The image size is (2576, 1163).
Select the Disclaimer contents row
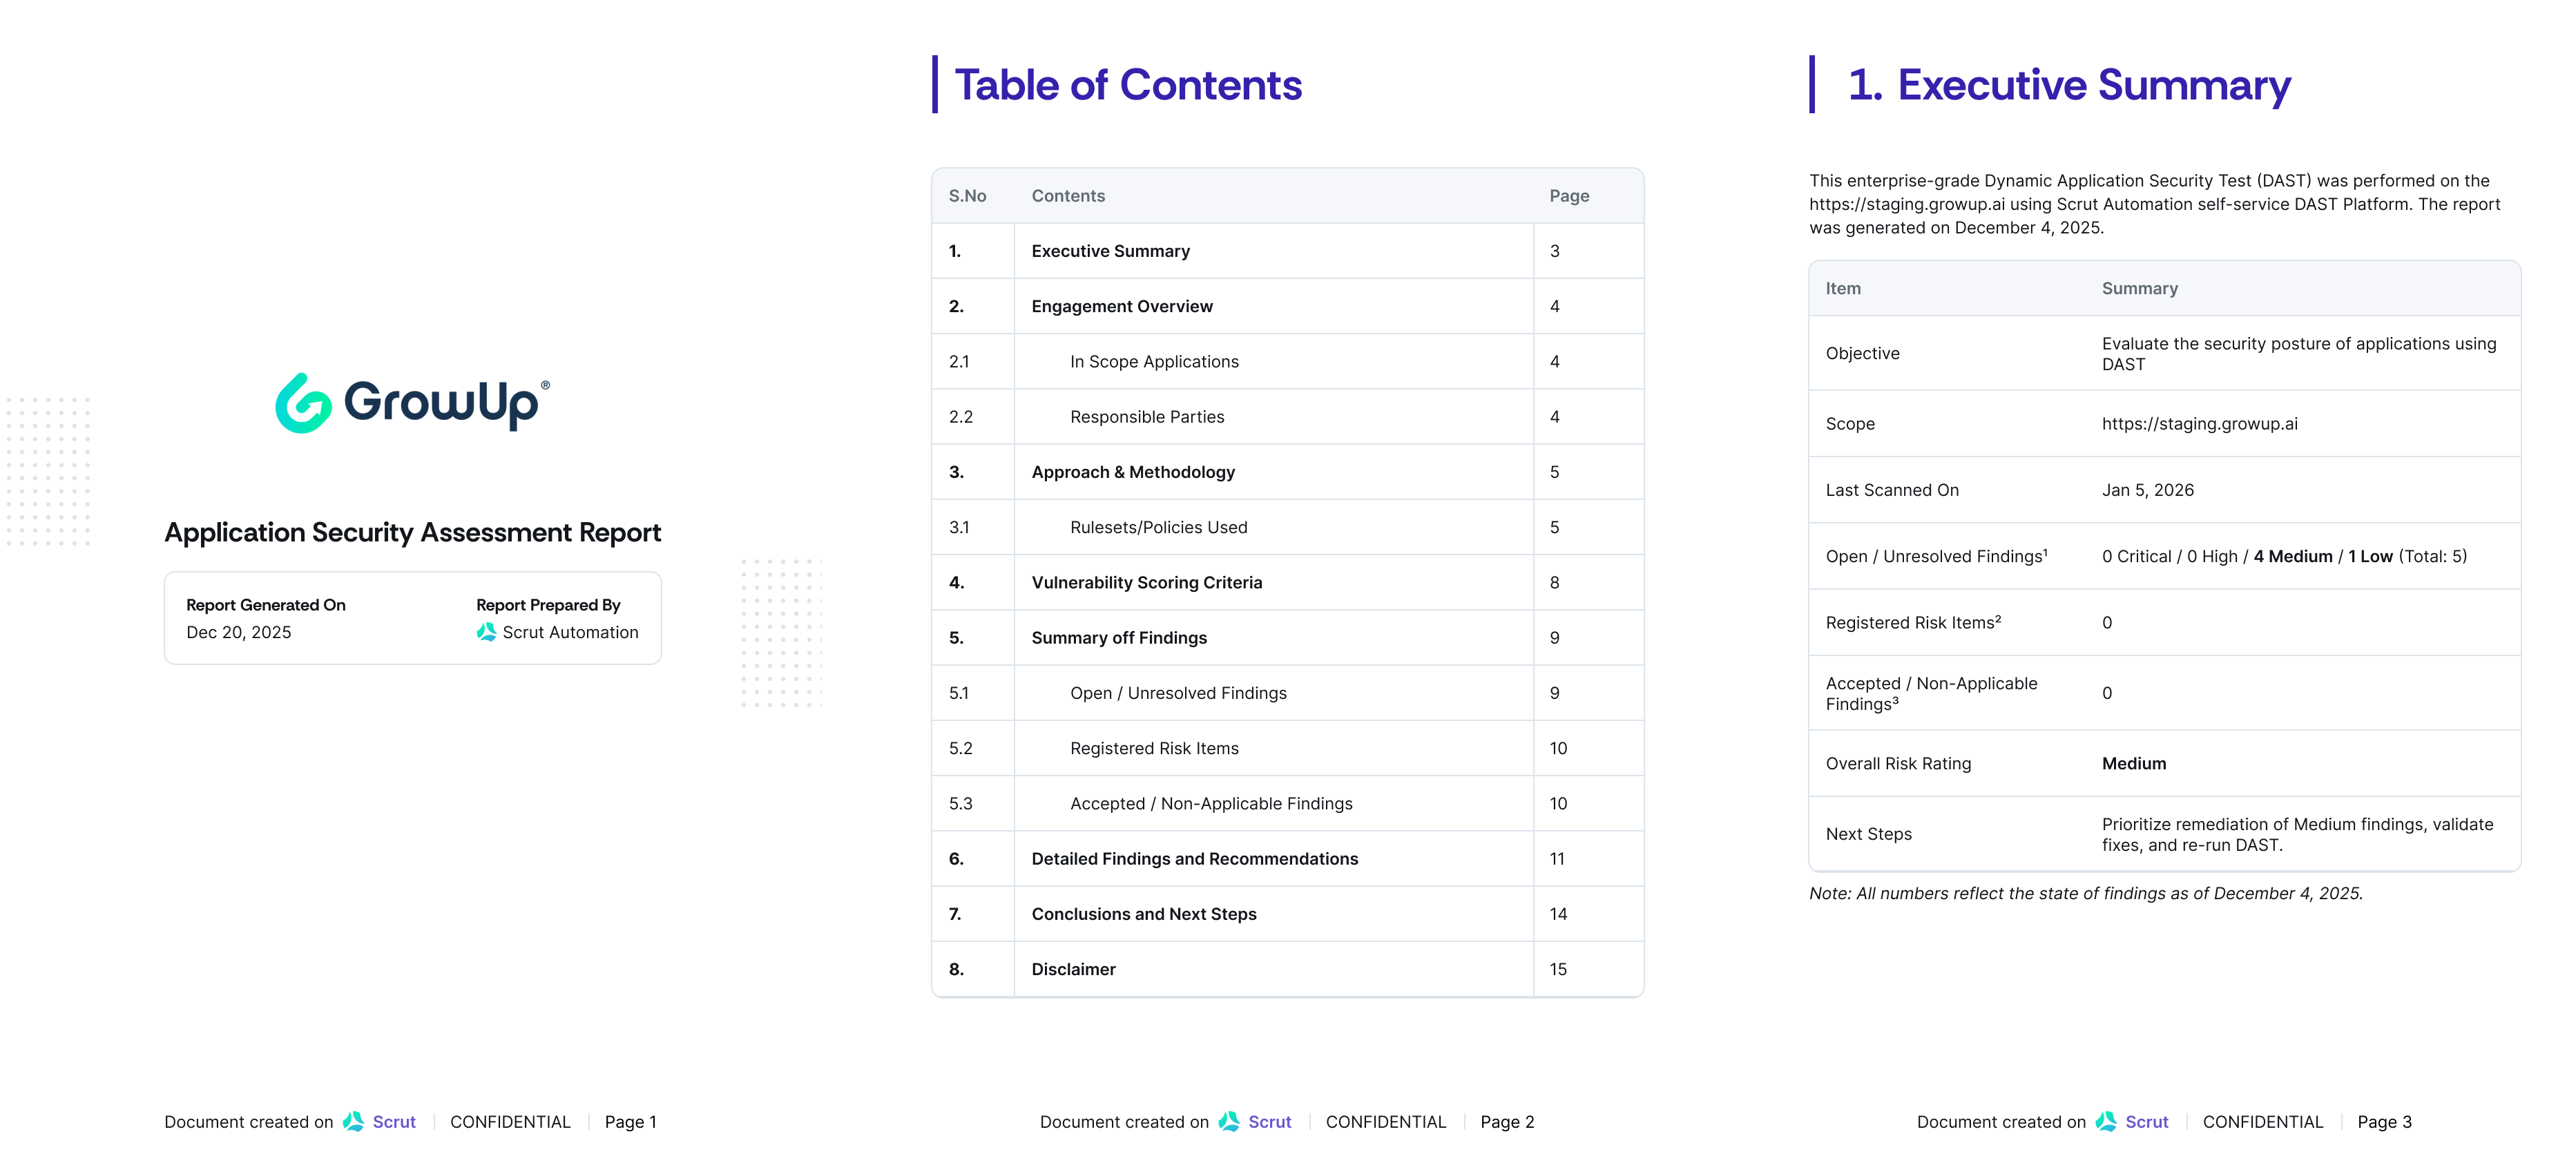tap(1073, 969)
